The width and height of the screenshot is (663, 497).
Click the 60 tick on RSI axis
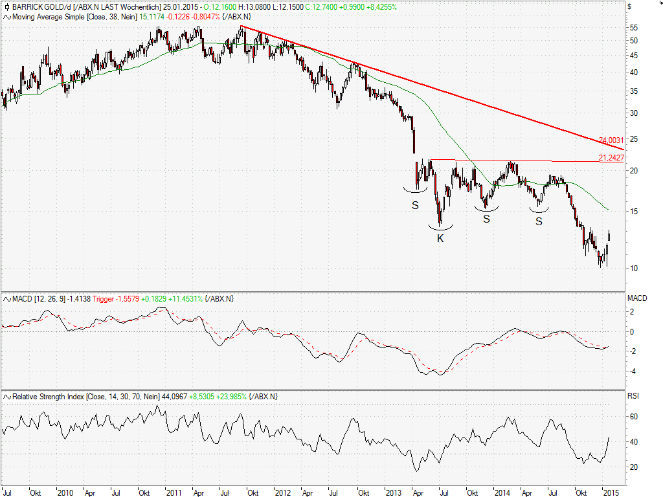click(634, 417)
